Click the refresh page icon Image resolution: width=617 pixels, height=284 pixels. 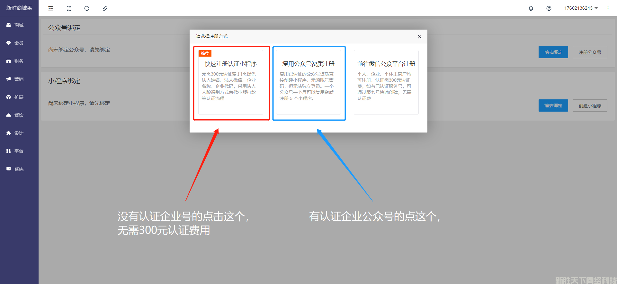coord(87,8)
